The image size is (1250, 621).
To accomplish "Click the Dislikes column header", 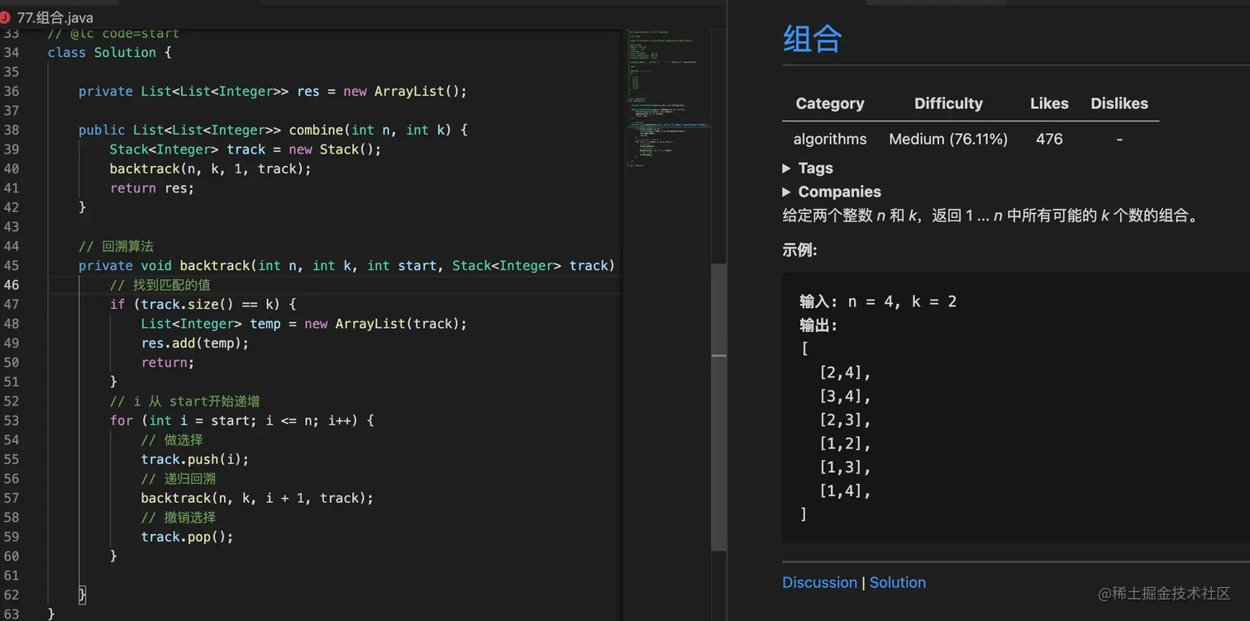I will click(x=1119, y=104).
